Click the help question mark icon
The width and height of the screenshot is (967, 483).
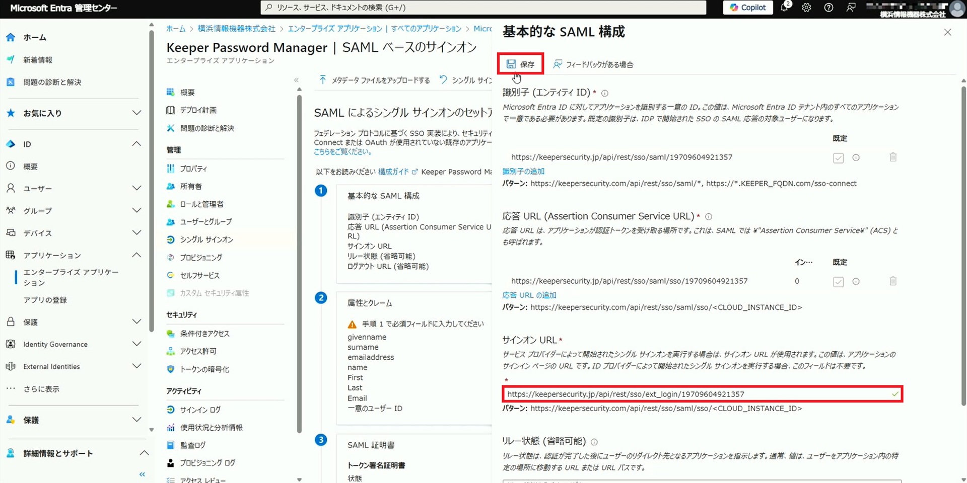tap(828, 8)
